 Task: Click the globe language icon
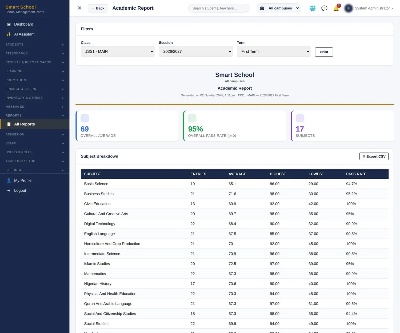(312, 8)
